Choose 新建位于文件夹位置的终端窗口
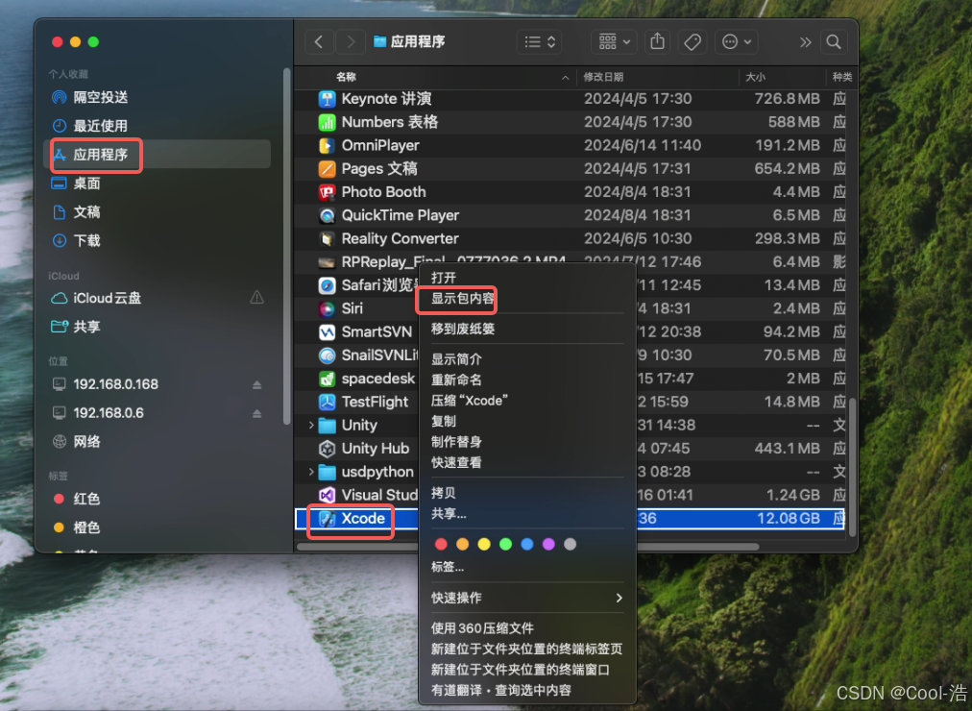This screenshot has height=711, width=972. (x=521, y=670)
